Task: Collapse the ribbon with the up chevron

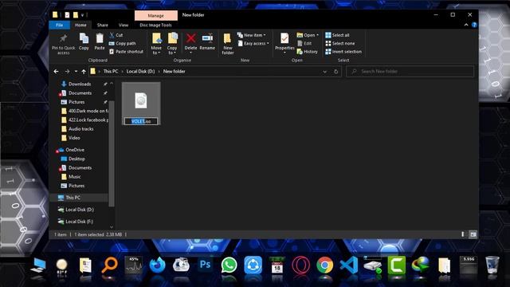Action: pos(466,25)
